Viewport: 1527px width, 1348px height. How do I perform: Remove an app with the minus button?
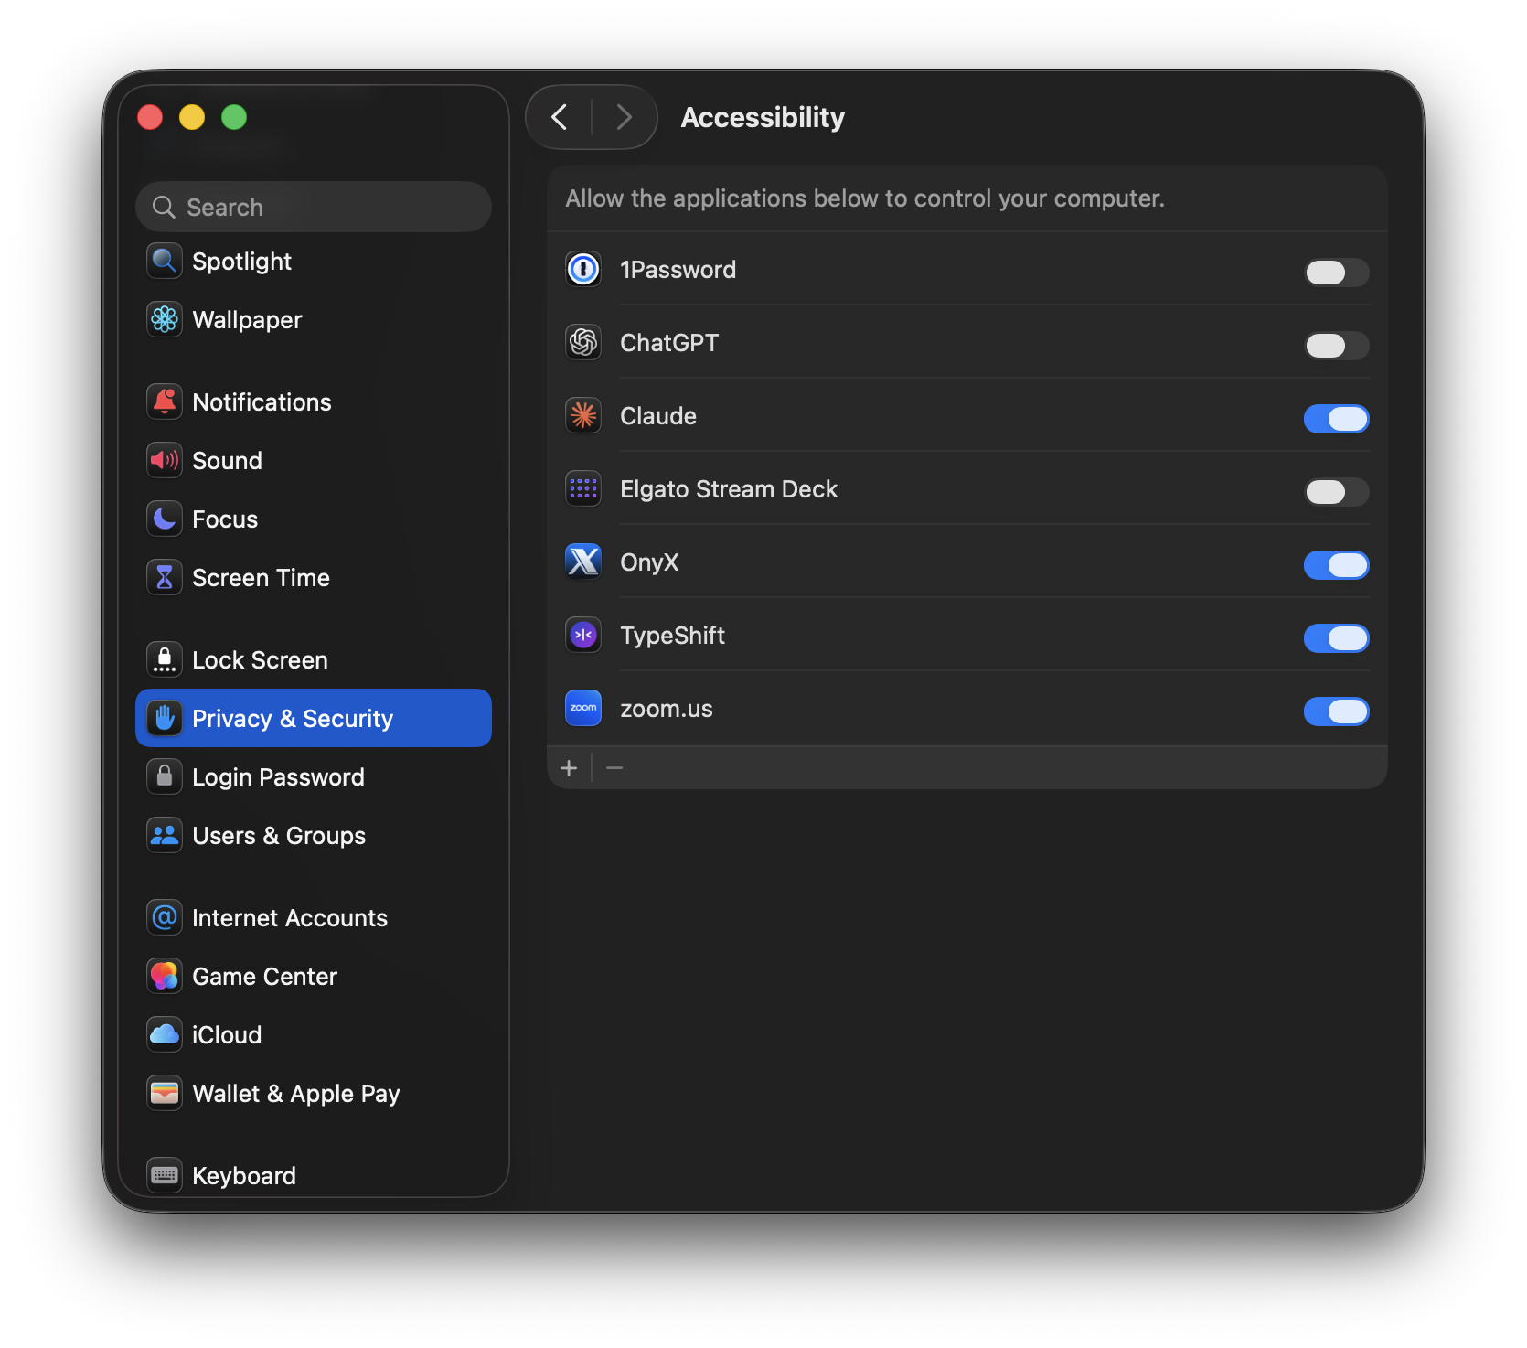point(614,767)
